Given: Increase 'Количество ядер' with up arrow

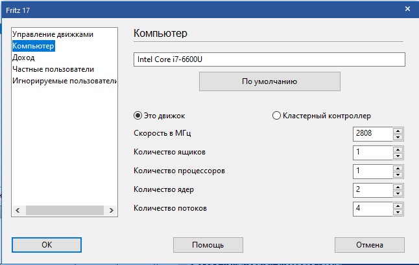Looking at the screenshot, I should click(398, 187).
